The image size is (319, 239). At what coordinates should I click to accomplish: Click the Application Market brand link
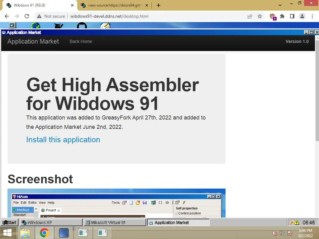point(33,41)
